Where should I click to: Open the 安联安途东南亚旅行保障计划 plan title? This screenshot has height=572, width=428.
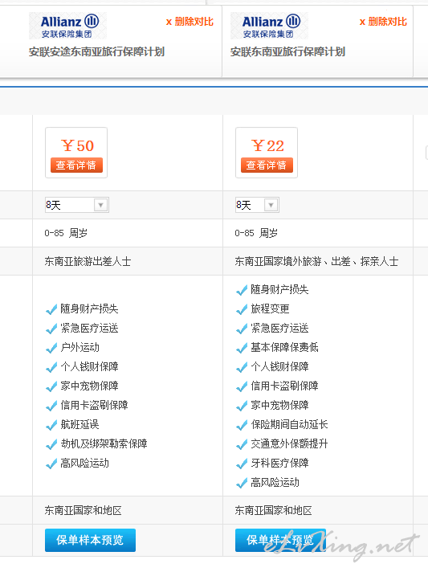point(96,51)
